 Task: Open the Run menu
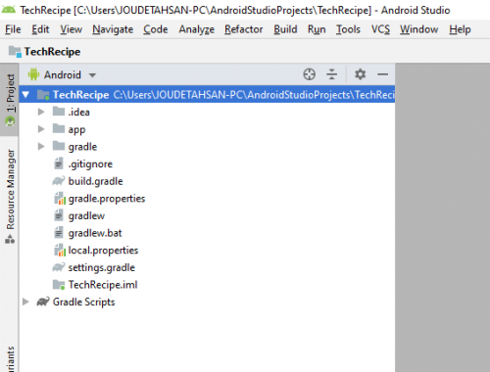pos(317,29)
